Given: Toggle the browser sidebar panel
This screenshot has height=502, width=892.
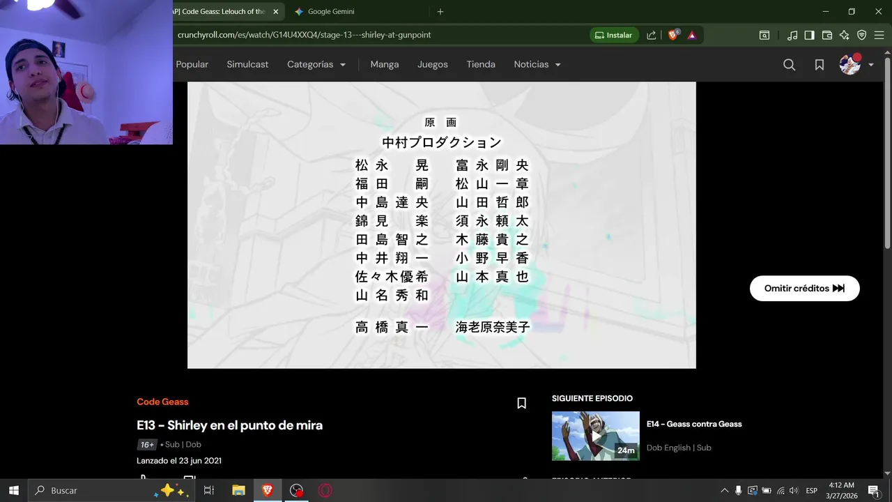Looking at the screenshot, I should pos(809,35).
